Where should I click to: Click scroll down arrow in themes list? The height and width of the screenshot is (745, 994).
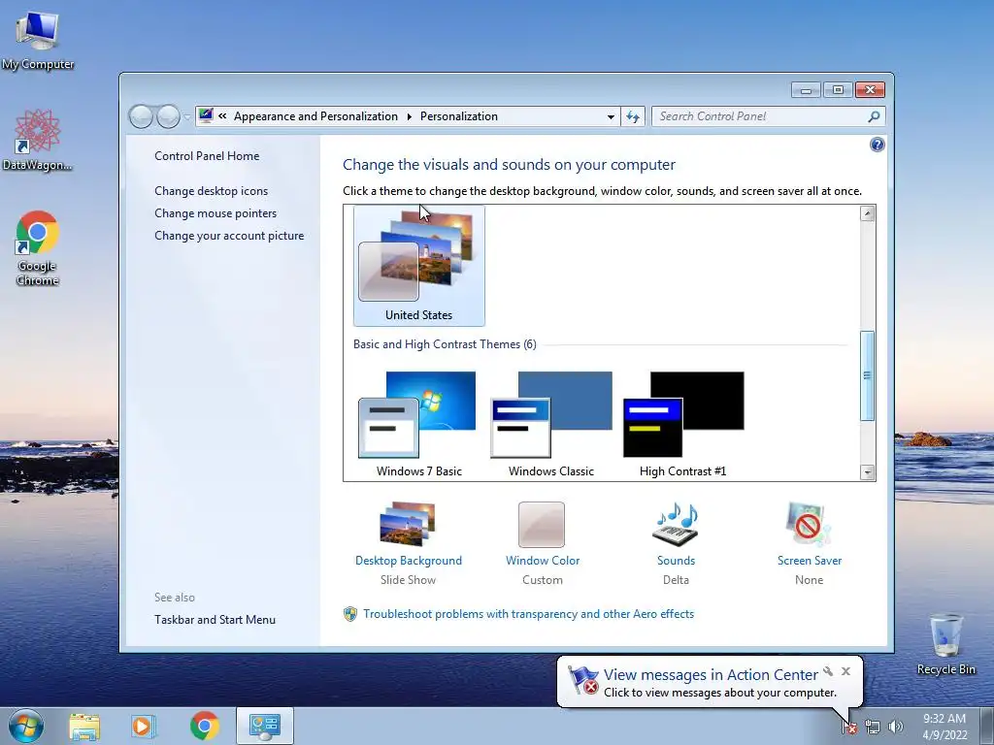coord(867,472)
